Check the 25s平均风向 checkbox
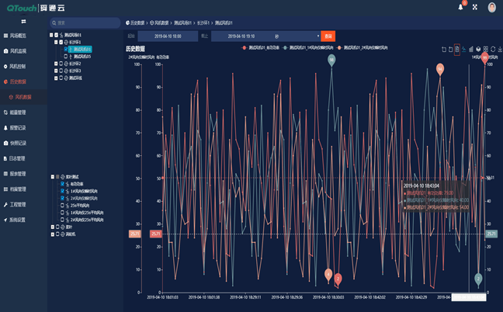The image size is (503, 312). coord(64,204)
